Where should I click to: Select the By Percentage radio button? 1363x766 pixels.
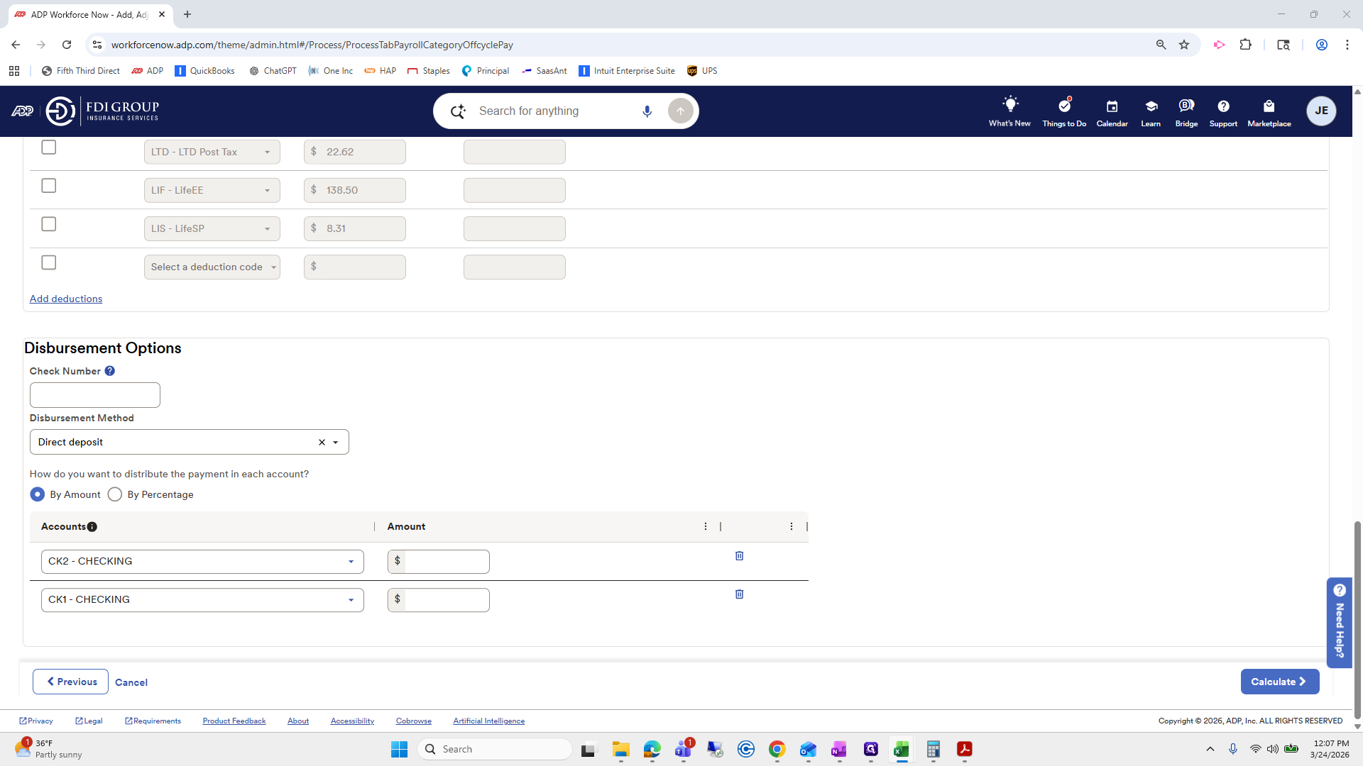tap(115, 494)
